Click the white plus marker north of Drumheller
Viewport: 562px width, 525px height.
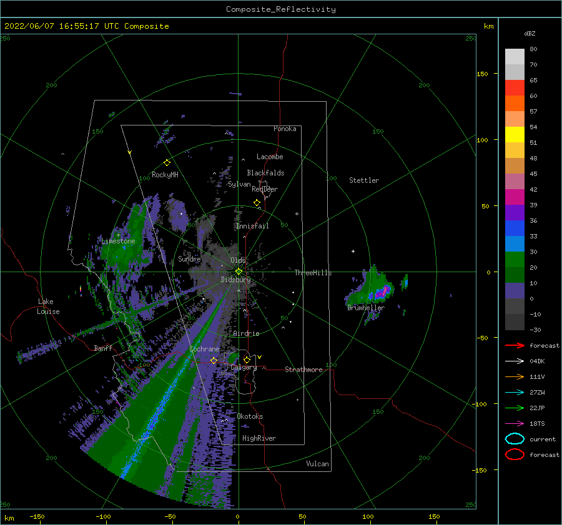coord(353,251)
